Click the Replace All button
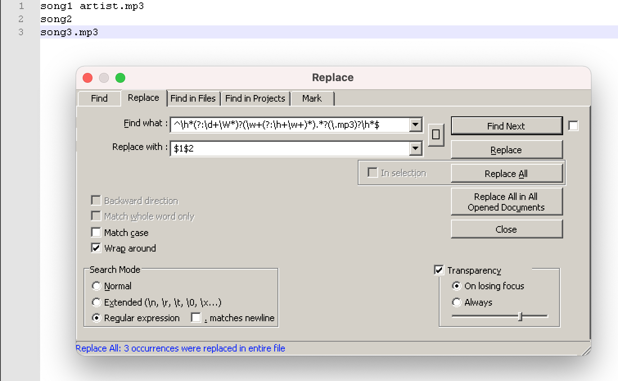 click(507, 173)
